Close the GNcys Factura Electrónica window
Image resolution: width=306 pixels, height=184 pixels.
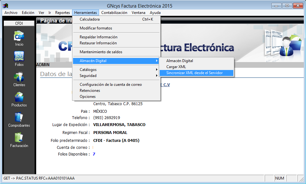pyautogui.click(x=298, y=6)
